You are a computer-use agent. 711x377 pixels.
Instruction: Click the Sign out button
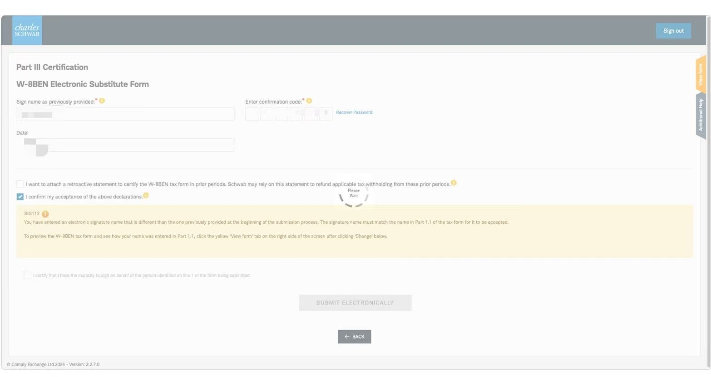click(673, 31)
